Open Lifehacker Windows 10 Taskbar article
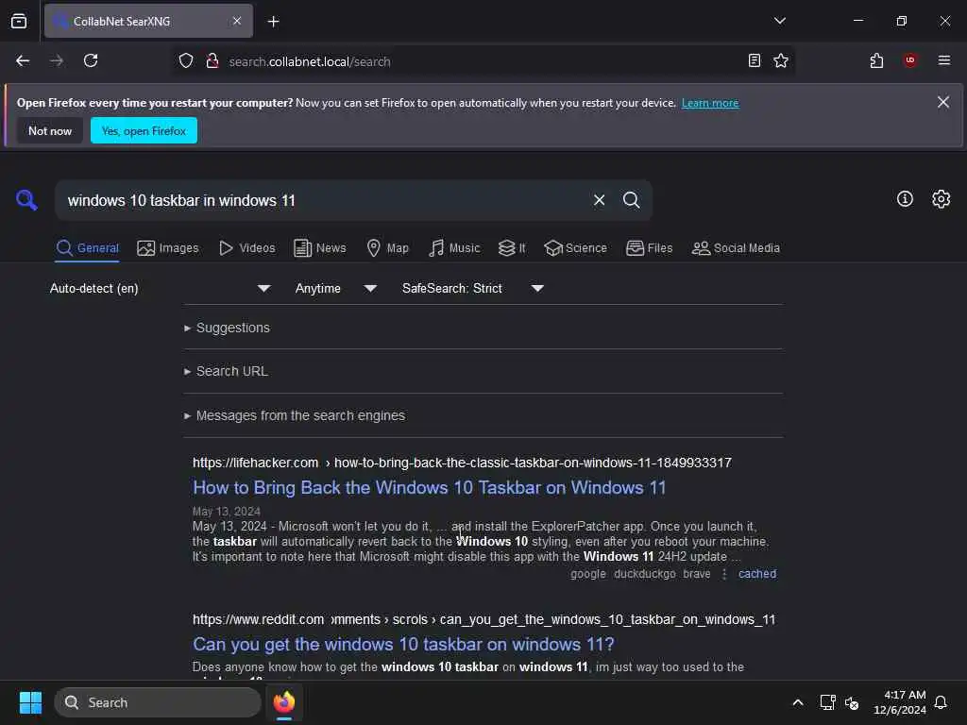Viewport: 967px width, 725px height. point(430,488)
